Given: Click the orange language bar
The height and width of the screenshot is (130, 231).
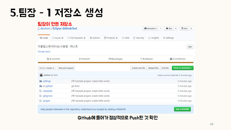Looking at the screenshot, I should 116,63.
